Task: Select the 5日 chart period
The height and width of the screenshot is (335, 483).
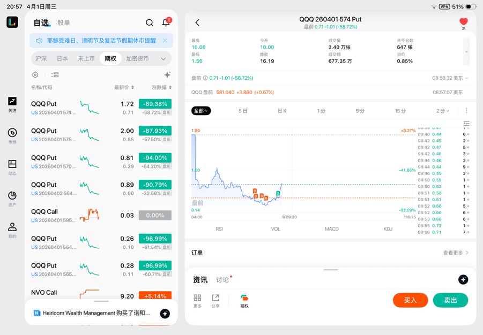Action: (243, 111)
